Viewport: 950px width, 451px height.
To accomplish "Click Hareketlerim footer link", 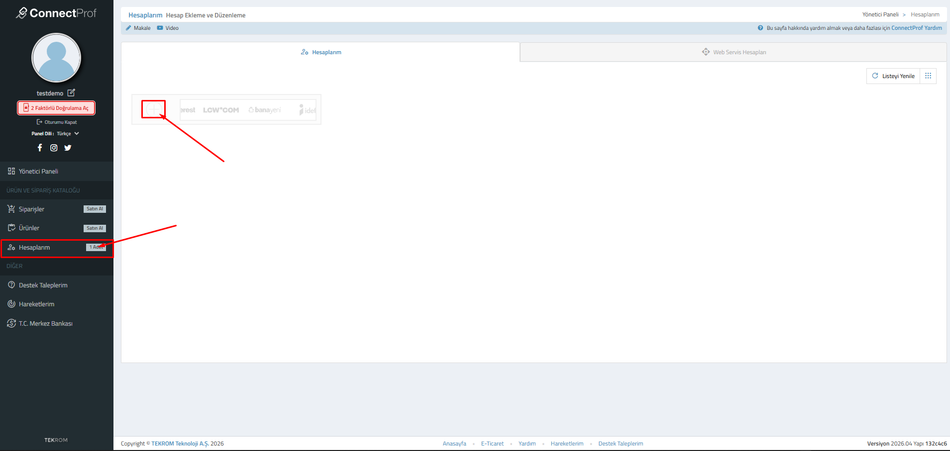I will pos(567,444).
